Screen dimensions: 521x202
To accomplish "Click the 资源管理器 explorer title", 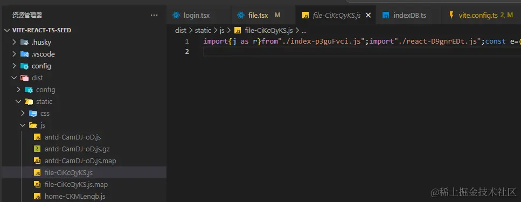I will (27, 15).
